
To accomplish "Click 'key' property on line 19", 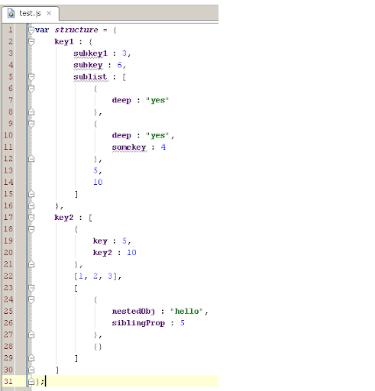I will pyautogui.click(x=100, y=241).
